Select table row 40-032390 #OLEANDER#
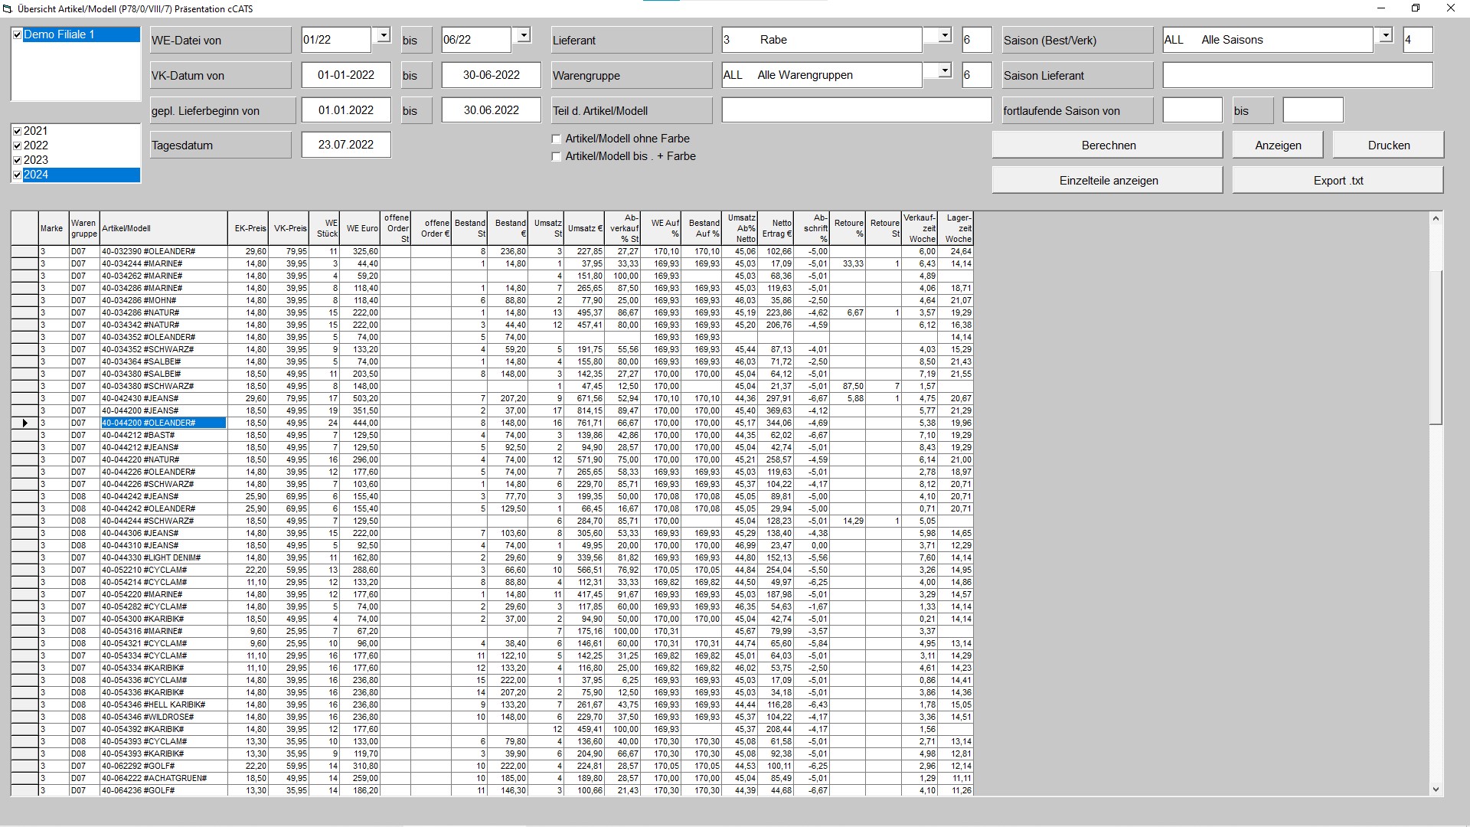 click(164, 251)
